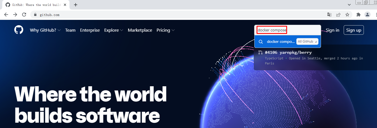The height and width of the screenshot is (128, 377).
Task: Open the Chrome profile avatar
Action: [x=367, y=15]
